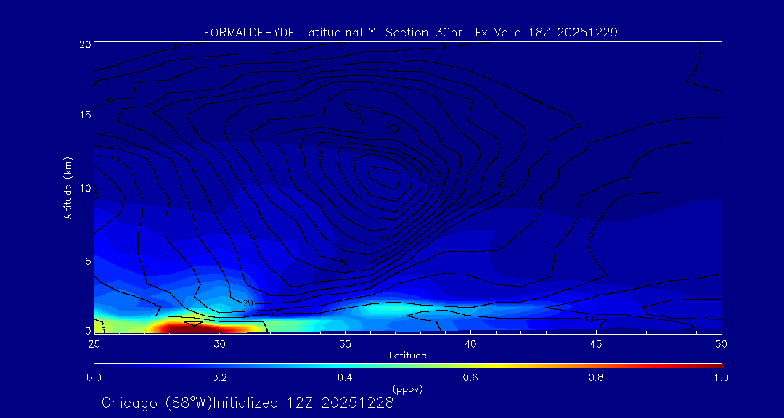784x418 pixels.
Task: Click the innermost contour of the jet core
Action: pyautogui.click(x=385, y=176)
